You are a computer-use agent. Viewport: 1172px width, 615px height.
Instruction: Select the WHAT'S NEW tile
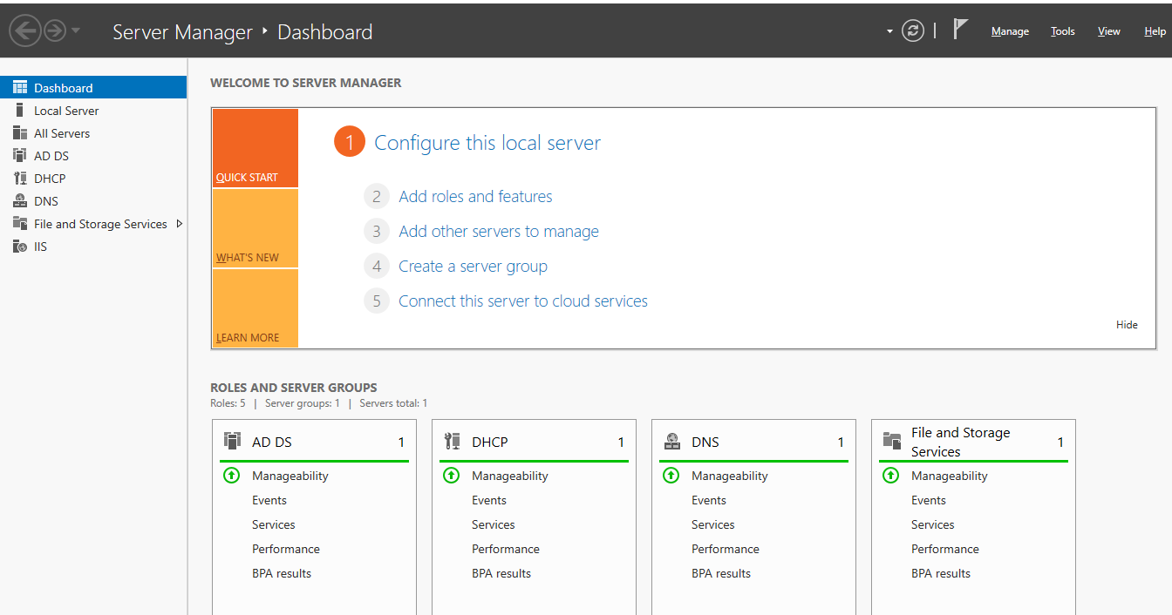coord(255,228)
